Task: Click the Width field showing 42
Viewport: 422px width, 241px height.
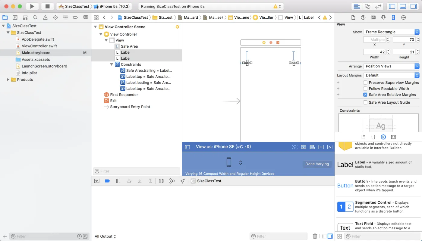Action: click(374, 52)
